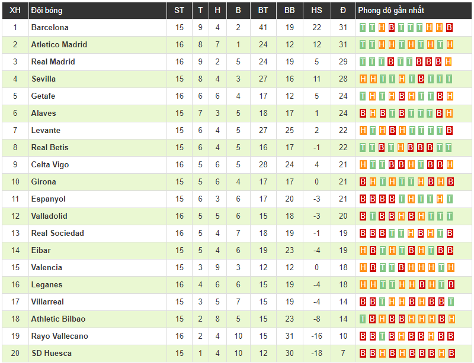The width and height of the screenshot is (474, 363).
Task: Select Villarreal's last green T form badge
Action: [449, 302]
